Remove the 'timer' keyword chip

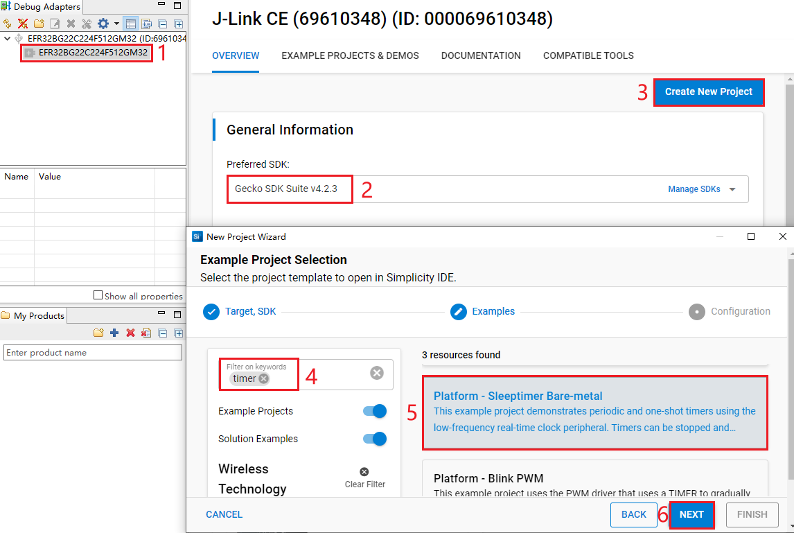pyautogui.click(x=263, y=378)
